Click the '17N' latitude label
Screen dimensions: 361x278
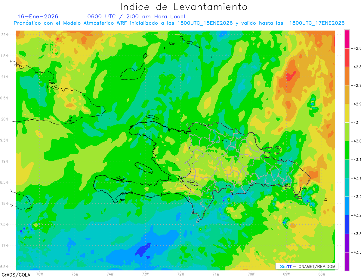pyautogui.click(x=5, y=246)
